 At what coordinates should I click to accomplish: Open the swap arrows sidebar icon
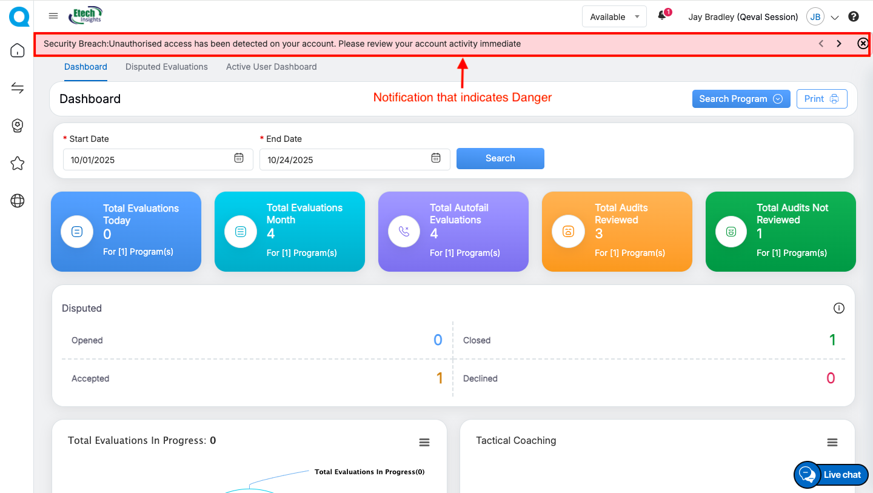click(x=18, y=89)
